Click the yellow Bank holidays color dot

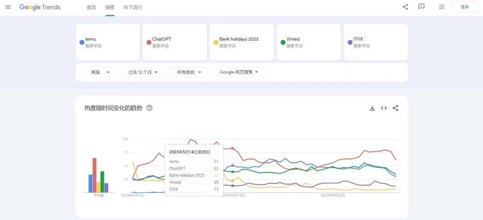(x=216, y=42)
